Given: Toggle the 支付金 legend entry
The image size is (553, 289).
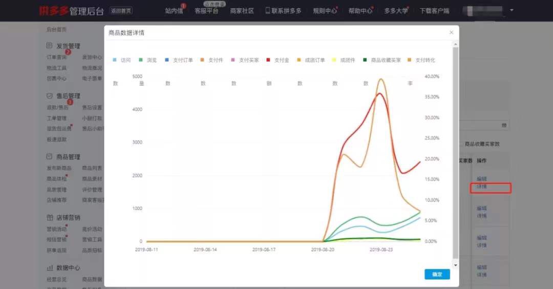Looking at the screenshot, I should pos(278,60).
